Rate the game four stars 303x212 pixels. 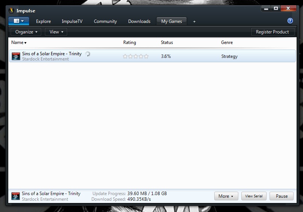(x=141, y=56)
